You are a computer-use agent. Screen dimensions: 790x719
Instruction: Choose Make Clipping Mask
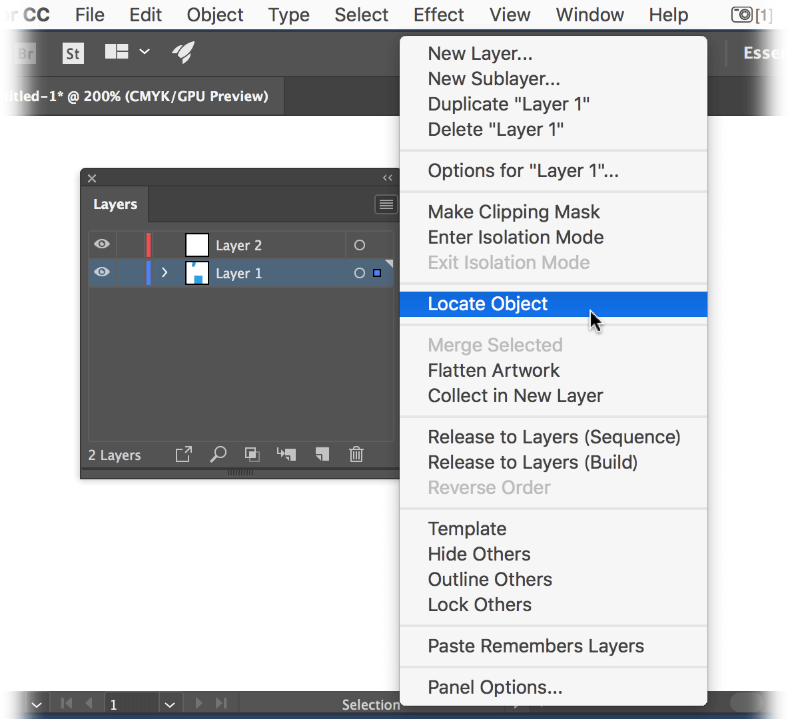pyautogui.click(x=554, y=212)
